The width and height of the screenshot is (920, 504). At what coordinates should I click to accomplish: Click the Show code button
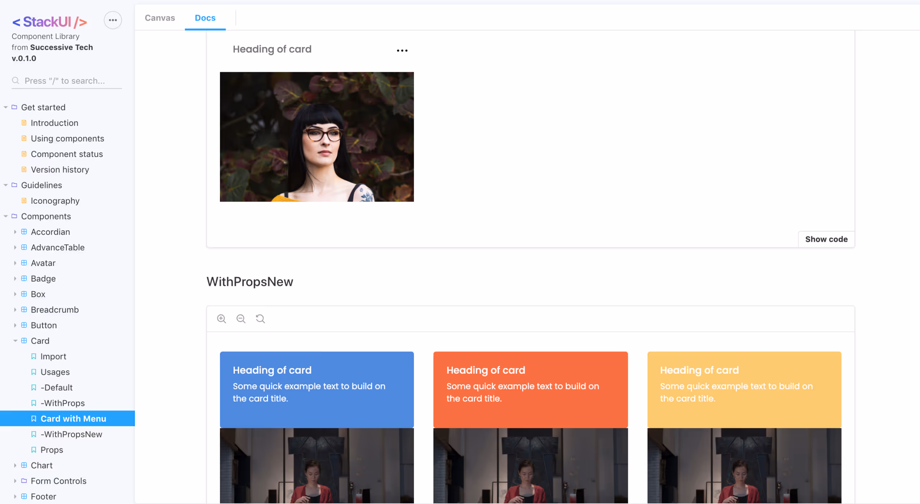826,239
